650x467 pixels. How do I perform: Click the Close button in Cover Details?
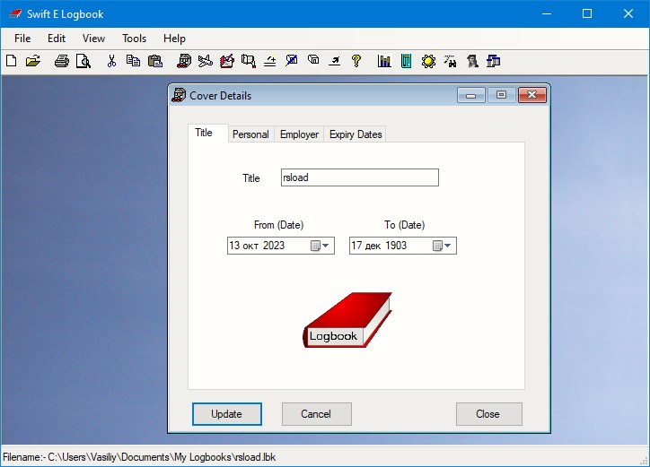tap(488, 413)
